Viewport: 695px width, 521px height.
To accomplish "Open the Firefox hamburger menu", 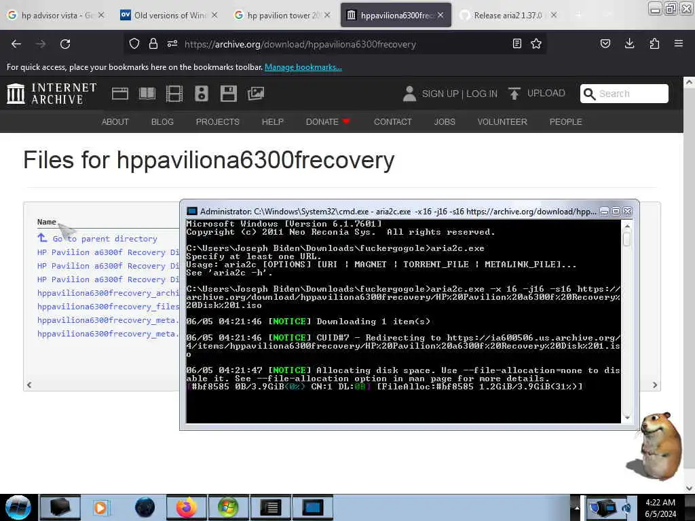I will [679, 44].
